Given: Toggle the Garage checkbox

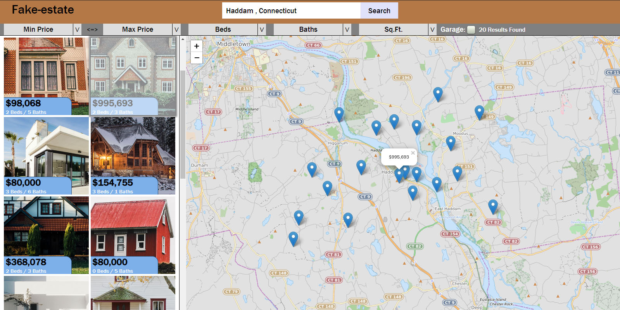Looking at the screenshot, I should tap(471, 30).
